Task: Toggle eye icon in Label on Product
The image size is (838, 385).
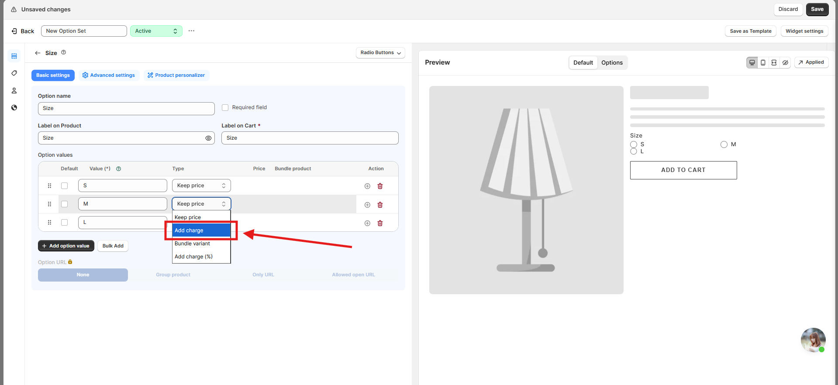Action: (x=208, y=138)
